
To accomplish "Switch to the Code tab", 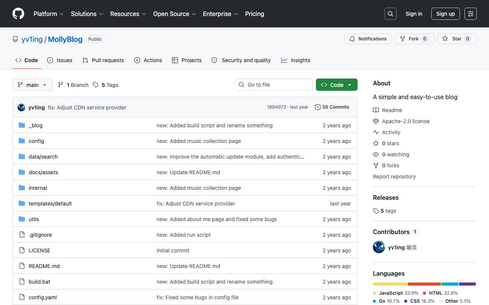I will [x=27, y=60].
